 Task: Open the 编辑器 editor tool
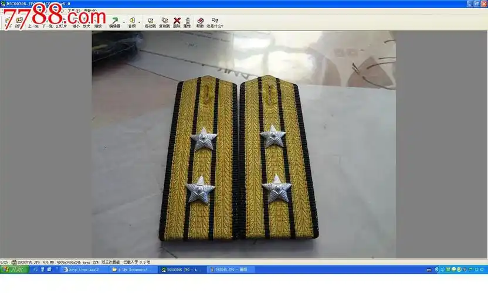point(114,22)
